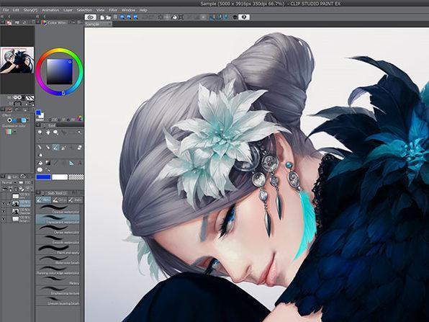The height and width of the screenshot is (322, 429).
Task: Click the Clip Studio launcher icon in toolbar
Action: (x=90, y=17)
